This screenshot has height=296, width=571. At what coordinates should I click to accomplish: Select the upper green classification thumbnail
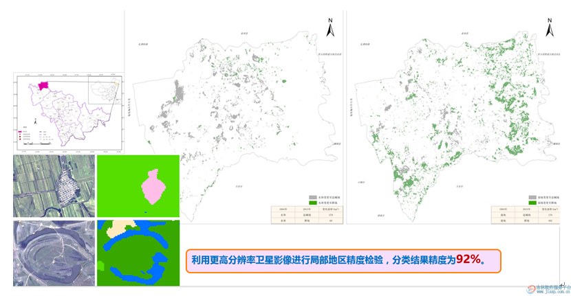138,185
